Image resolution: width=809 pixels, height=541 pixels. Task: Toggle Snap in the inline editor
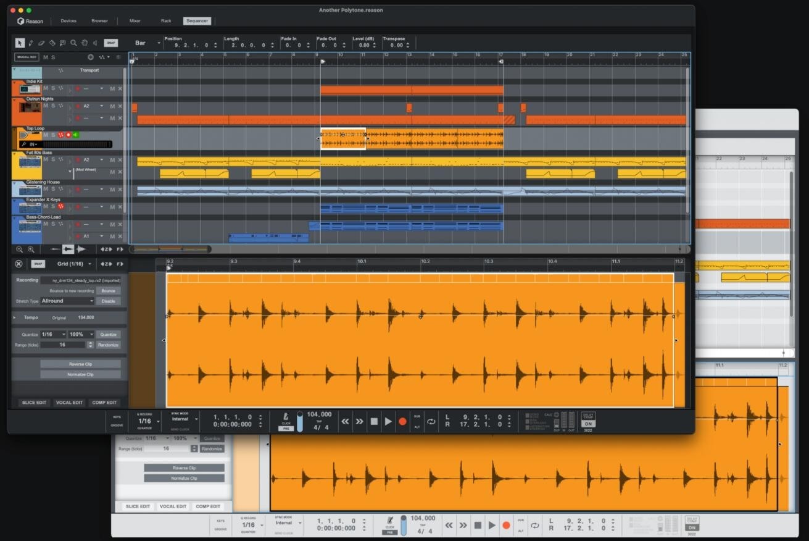click(x=38, y=264)
